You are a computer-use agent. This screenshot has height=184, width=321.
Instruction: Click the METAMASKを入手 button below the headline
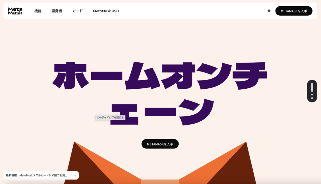(x=160, y=144)
